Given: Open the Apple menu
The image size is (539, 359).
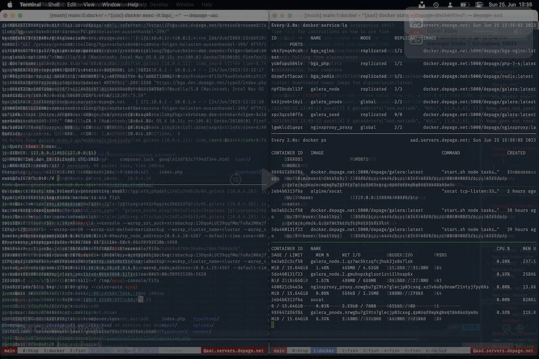Looking at the screenshot, I should [10, 5].
